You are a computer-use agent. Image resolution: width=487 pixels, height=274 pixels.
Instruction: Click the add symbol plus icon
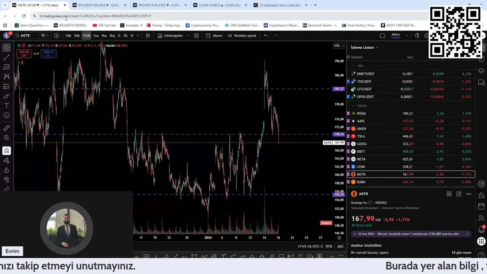57,35
